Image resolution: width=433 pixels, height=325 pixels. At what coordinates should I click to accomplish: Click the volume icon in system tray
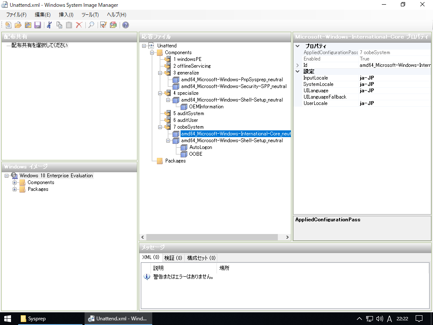coord(379,319)
